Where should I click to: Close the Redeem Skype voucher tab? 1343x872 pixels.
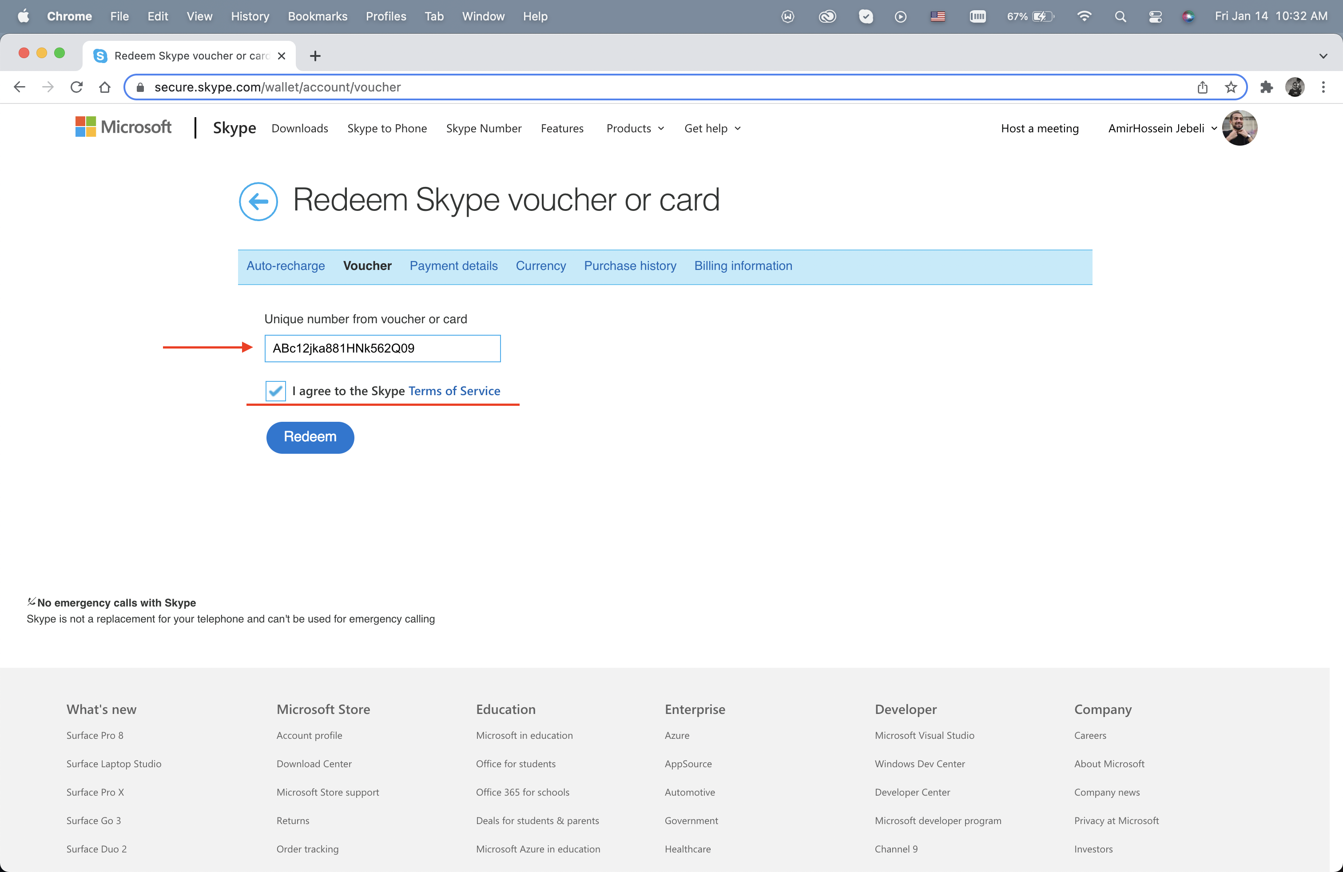coord(282,56)
